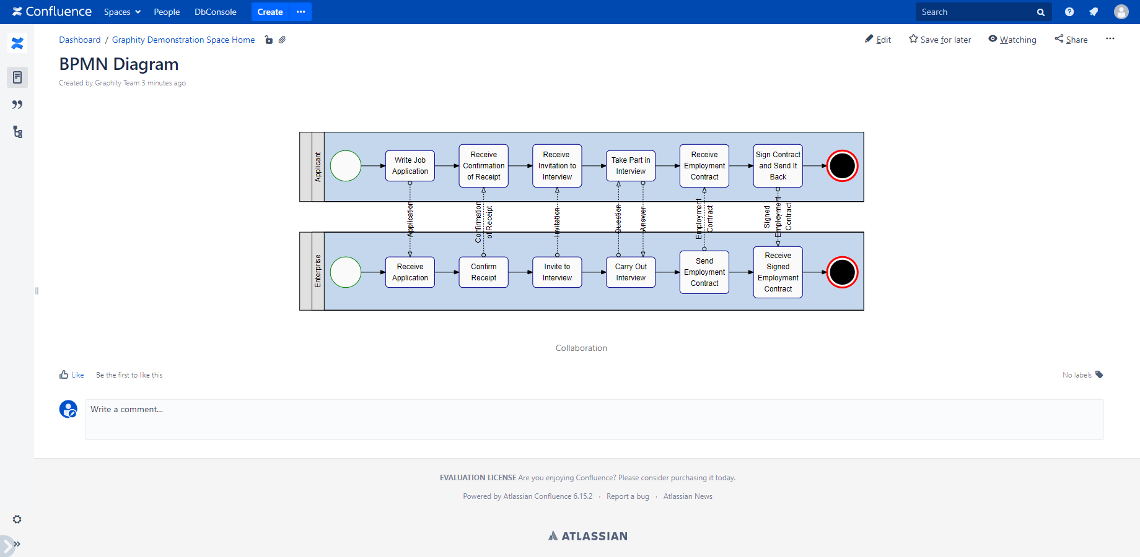Click the space hierarchy tree icon
Screen dimensions: 1140x557
click(17, 132)
